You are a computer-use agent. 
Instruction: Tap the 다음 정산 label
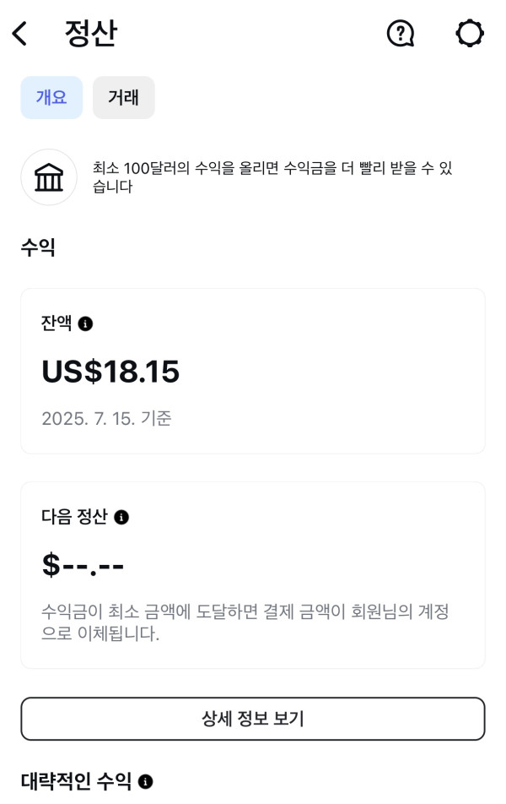(74, 517)
